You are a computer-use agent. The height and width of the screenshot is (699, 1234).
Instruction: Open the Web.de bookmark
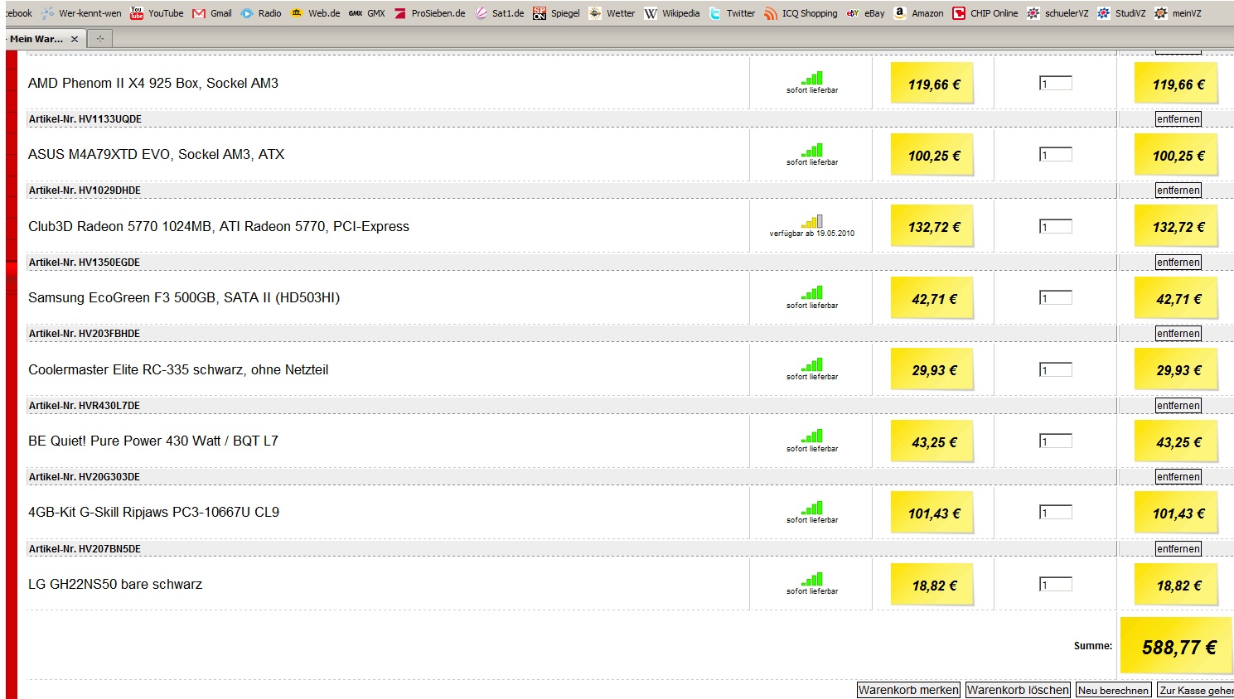[316, 13]
